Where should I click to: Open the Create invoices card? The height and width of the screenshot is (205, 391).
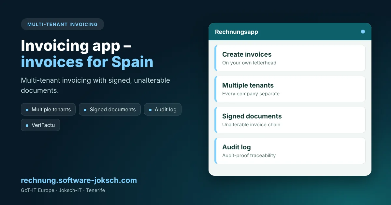click(290, 58)
